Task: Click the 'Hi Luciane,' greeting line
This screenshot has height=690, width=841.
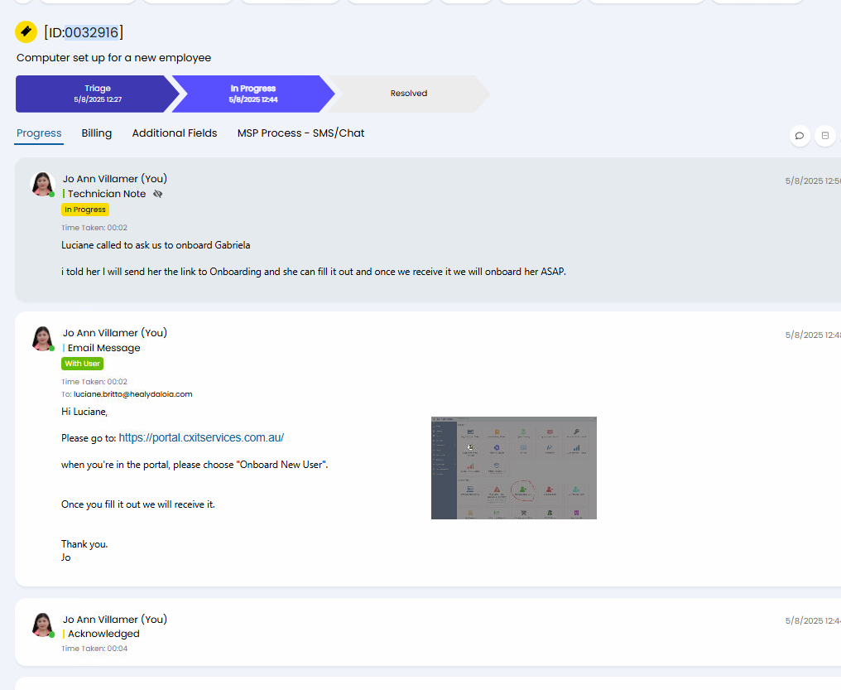Action: click(84, 412)
